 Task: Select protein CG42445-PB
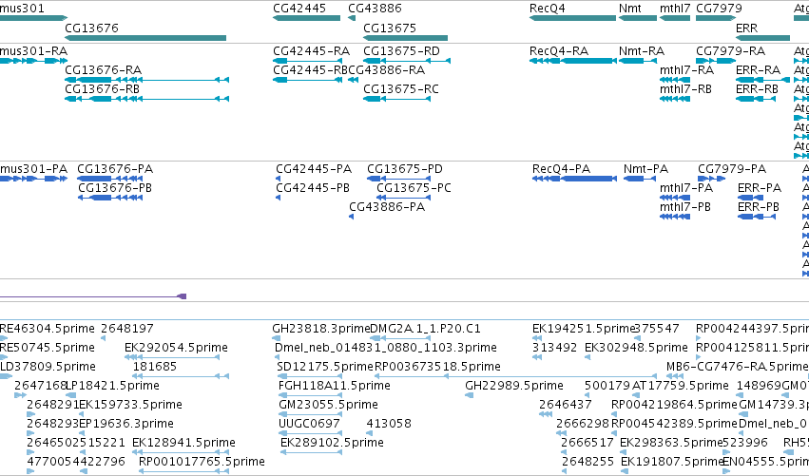(x=313, y=188)
